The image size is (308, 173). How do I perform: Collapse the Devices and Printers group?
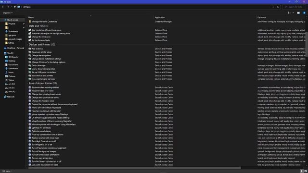[42, 45]
